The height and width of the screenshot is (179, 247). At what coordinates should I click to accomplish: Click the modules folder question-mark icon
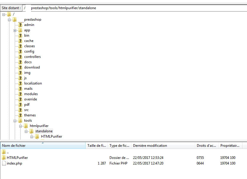20,94
